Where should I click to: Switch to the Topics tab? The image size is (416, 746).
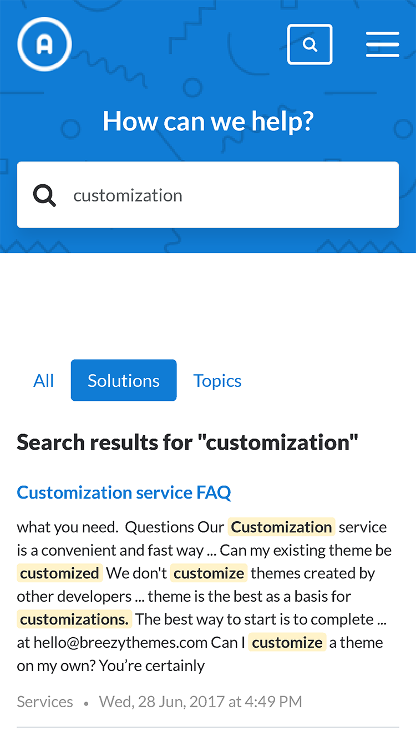[217, 381]
